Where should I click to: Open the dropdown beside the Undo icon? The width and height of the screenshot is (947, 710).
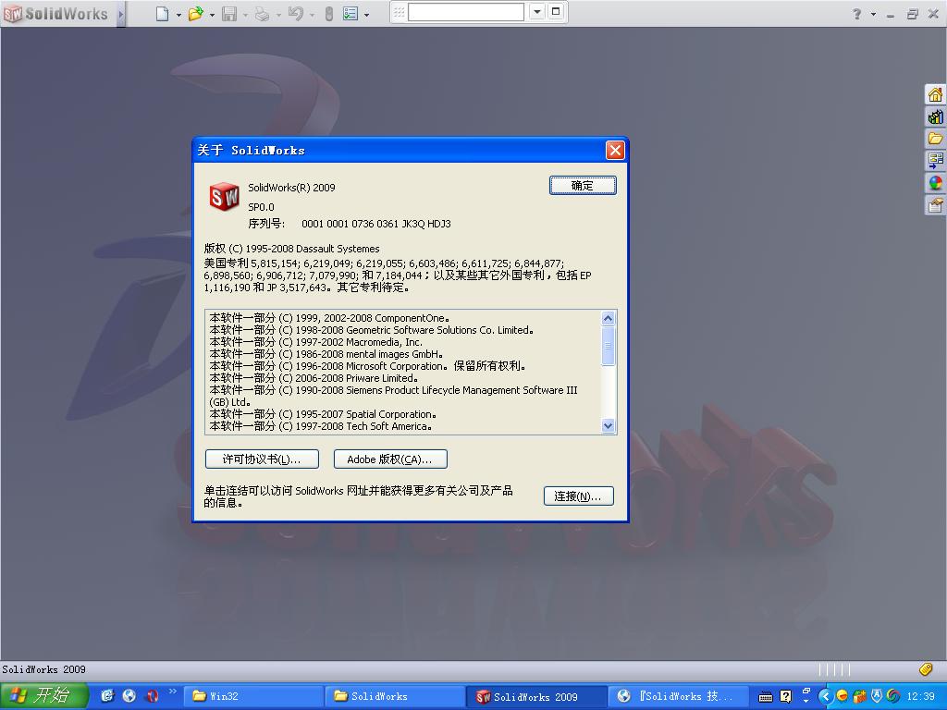[x=312, y=15]
